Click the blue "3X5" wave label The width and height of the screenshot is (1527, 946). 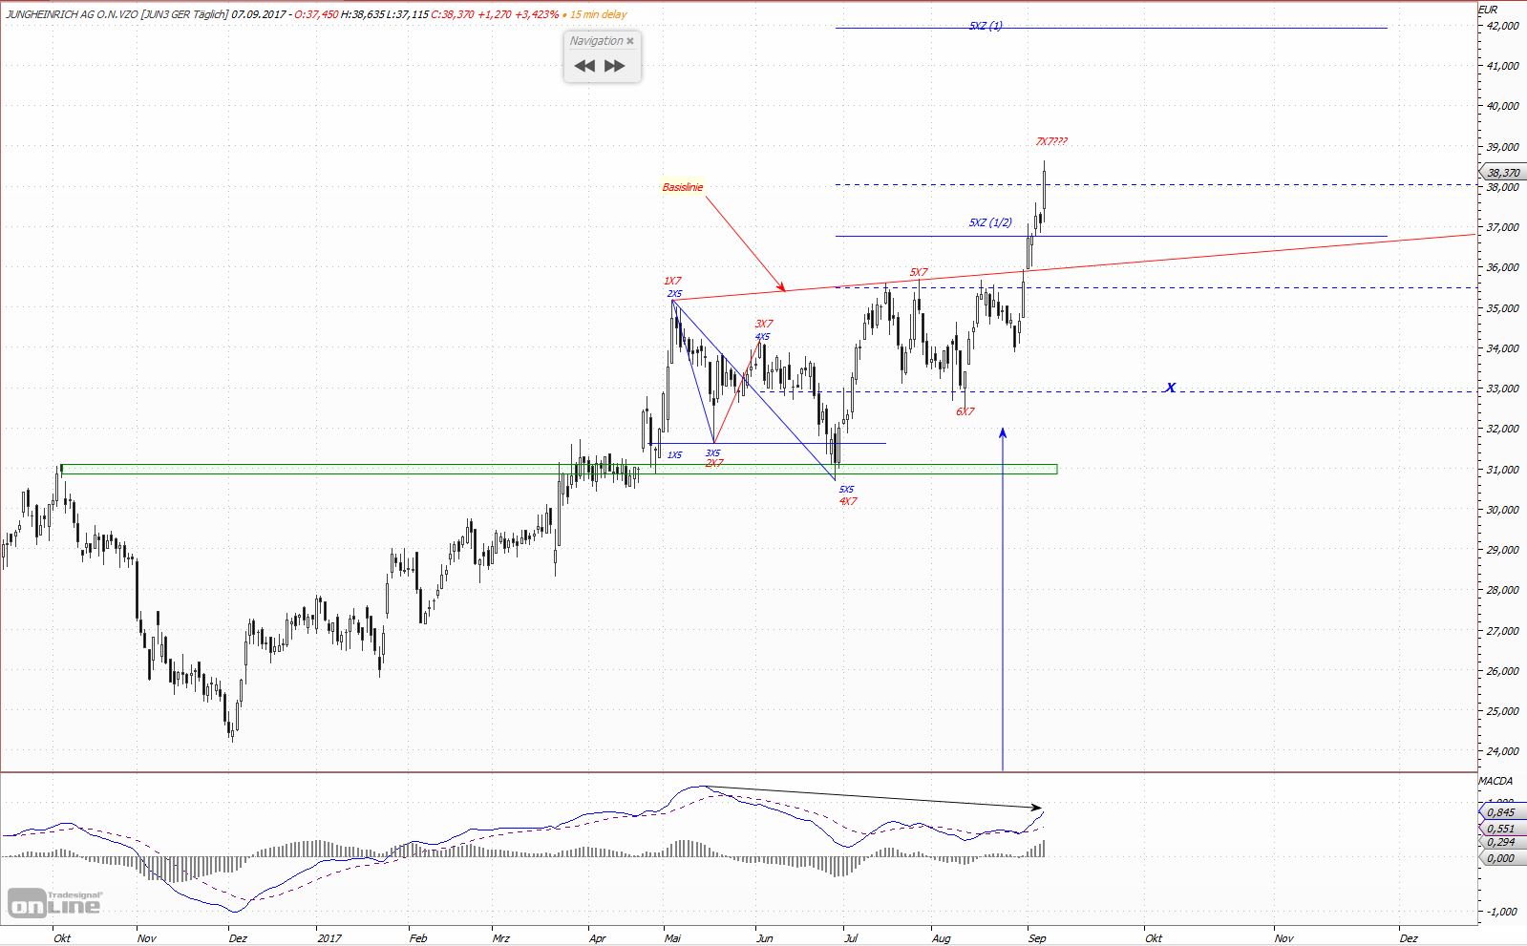click(x=712, y=453)
